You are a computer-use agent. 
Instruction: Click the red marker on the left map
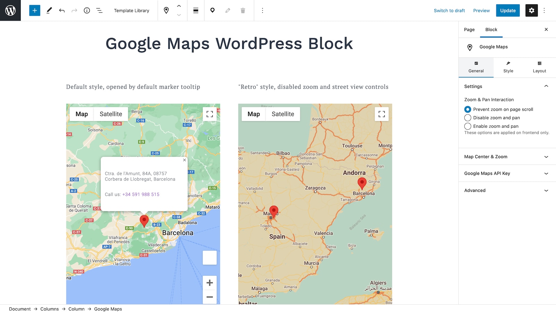[144, 221]
